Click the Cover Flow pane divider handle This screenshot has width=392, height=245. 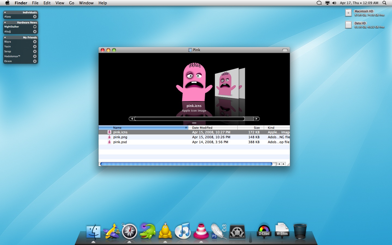(194, 123)
